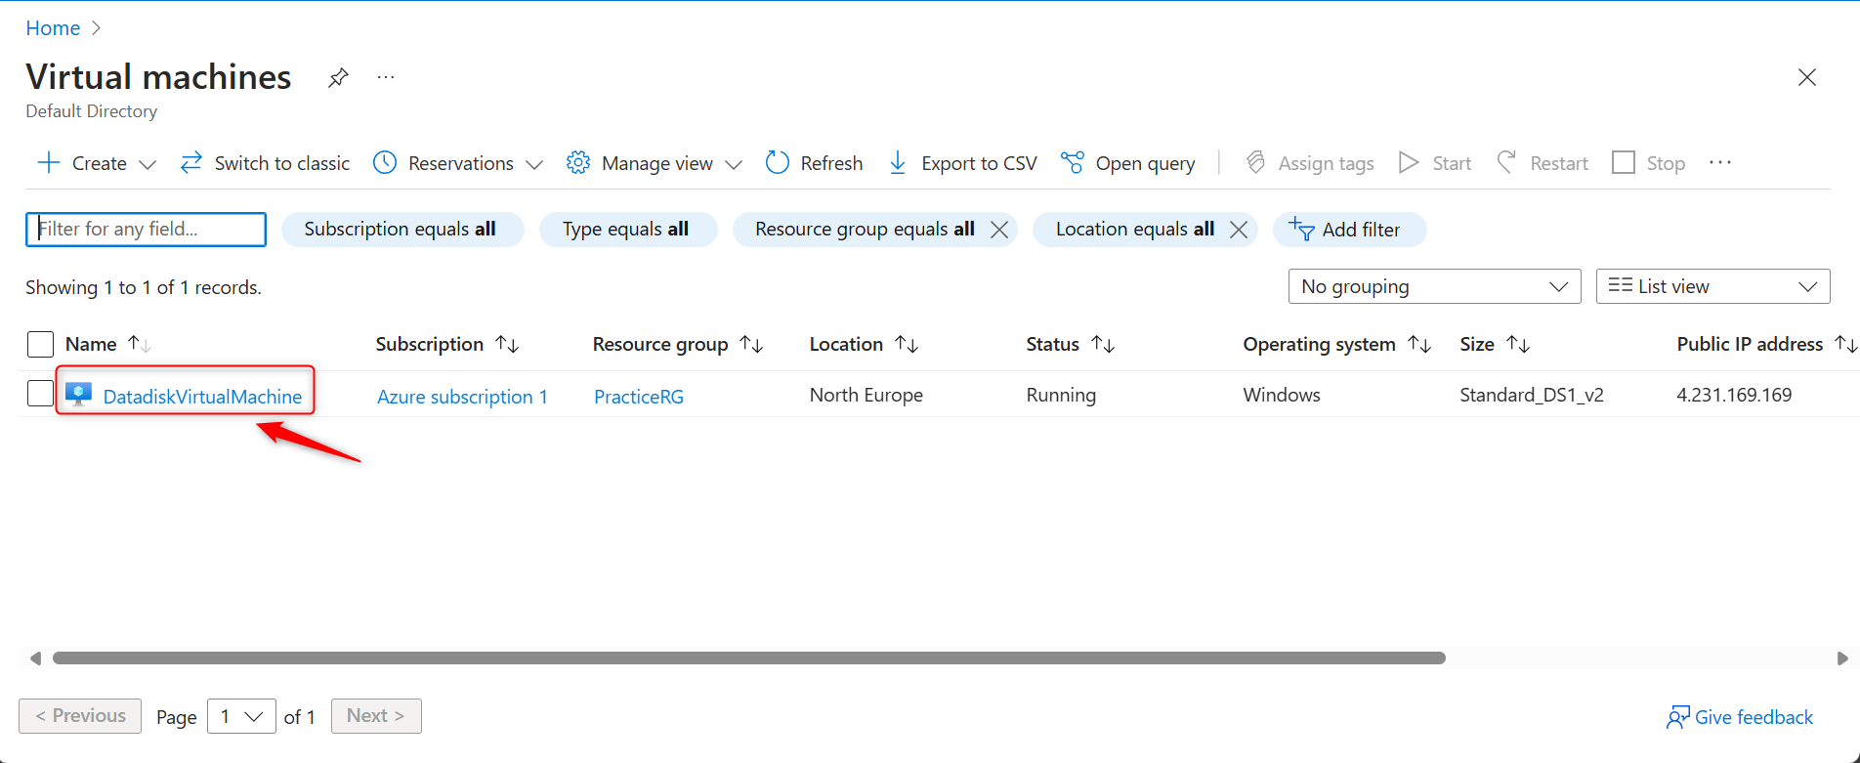Open the Page number dropdown
Viewport: 1860px width, 763px height.
[x=241, y=716]
